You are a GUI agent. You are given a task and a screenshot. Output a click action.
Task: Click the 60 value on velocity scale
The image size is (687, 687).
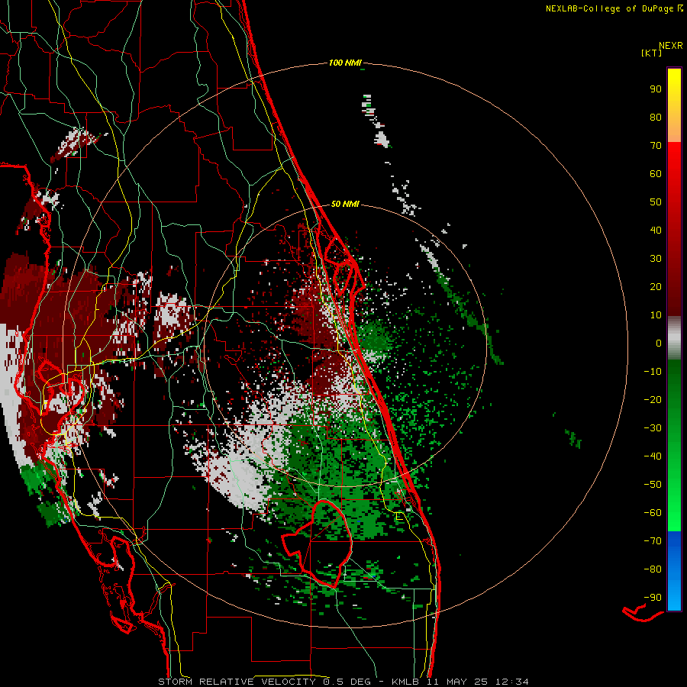click(656, 174)
